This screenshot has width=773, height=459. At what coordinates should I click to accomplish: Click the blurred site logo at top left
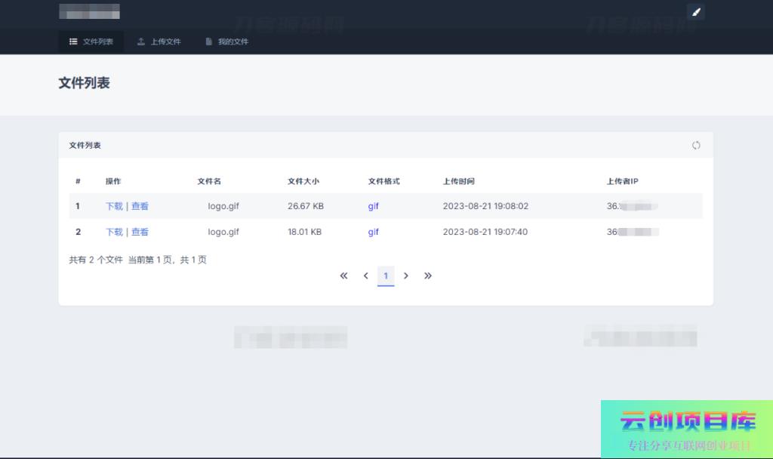pyautogui.click(x=89, y=12)
